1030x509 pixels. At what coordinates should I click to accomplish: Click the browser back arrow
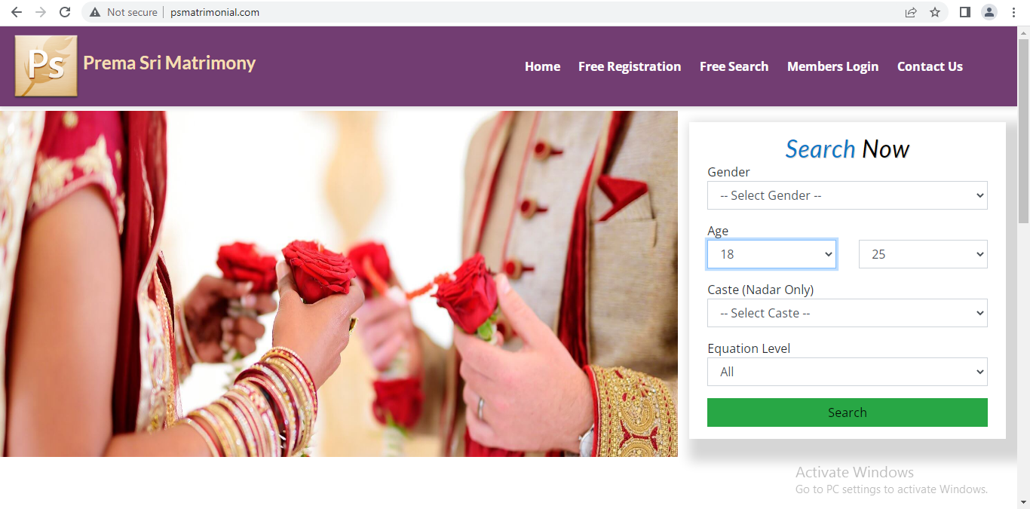click(17, 12)
